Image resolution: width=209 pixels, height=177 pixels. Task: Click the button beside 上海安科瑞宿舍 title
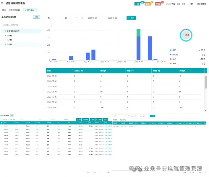coord(37,17)
